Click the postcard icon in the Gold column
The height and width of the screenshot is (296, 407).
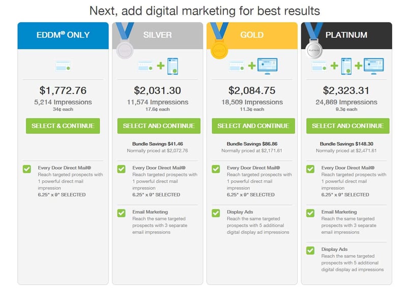click(236, 65)
